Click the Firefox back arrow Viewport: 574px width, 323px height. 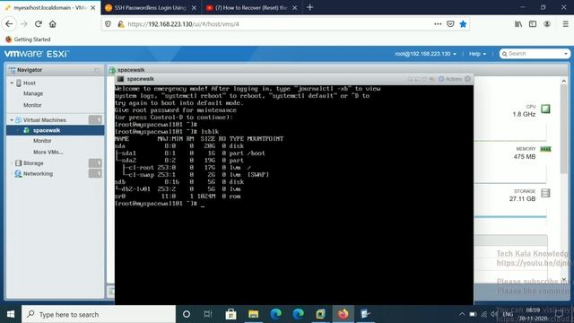tap(9, 24)
